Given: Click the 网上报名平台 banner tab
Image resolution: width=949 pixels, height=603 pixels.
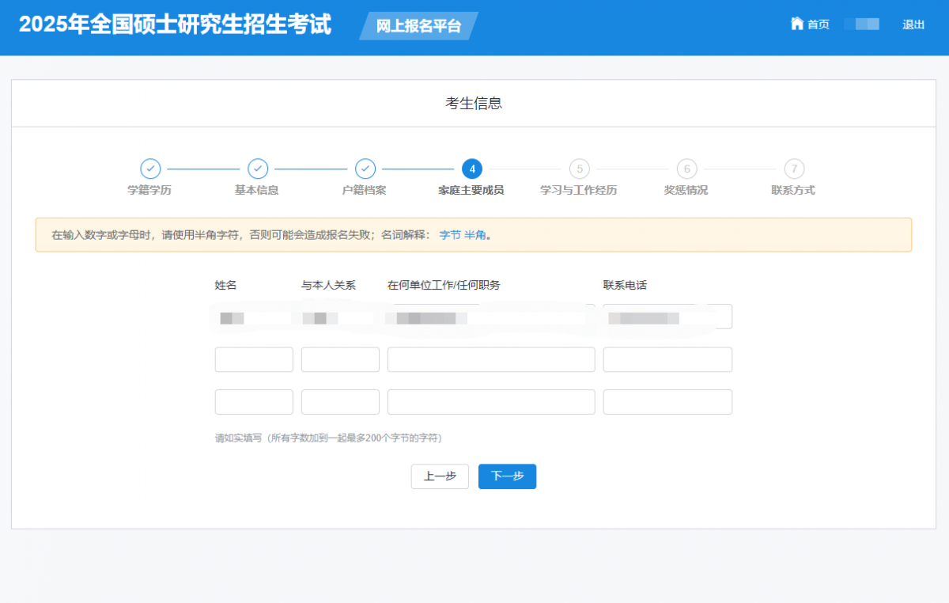Looking at the screenshot, I should click(x=418, y=26).
